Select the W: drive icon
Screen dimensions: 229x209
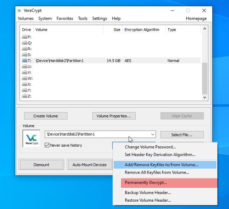click(24, 78)
